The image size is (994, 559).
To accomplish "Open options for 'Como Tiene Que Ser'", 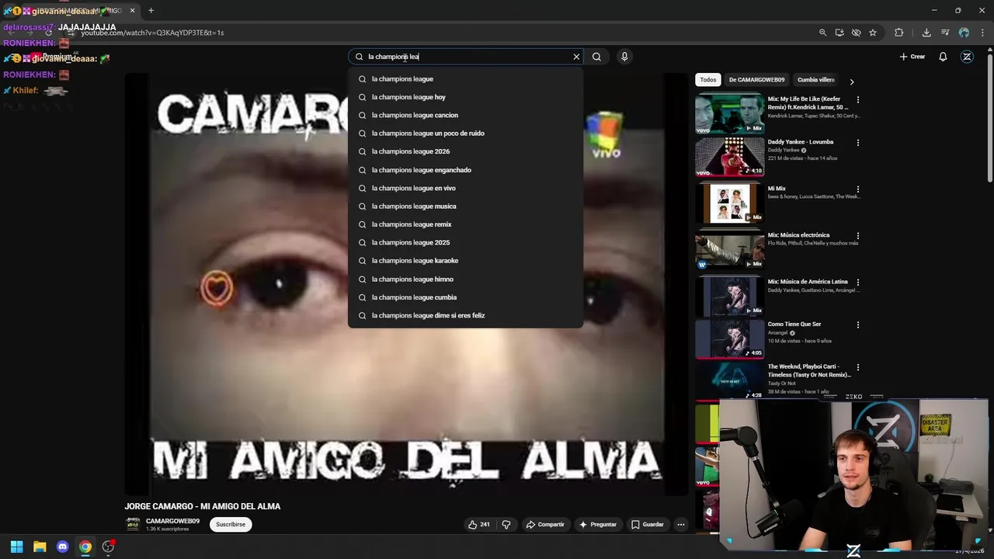I will 858,325.
